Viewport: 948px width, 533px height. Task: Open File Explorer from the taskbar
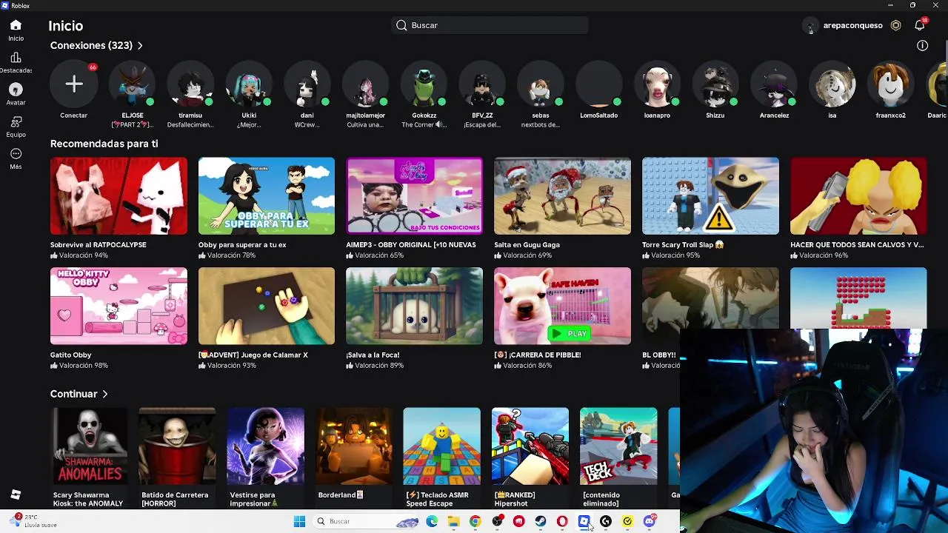pyautogui.click(x=453, y=522)
